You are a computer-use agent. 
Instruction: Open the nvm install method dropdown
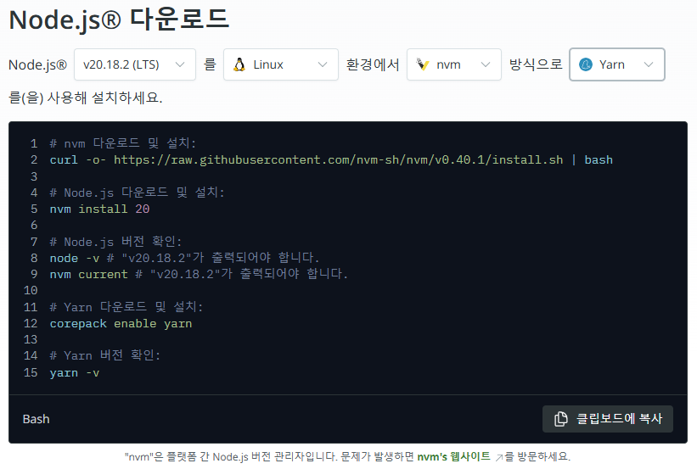pyautogui.click(x=454, y=64)
